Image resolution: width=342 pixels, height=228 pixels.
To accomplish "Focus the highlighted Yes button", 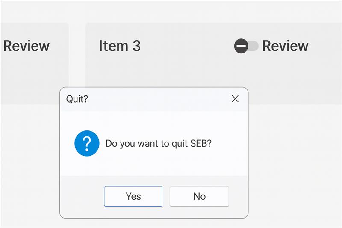I will (133, 196).
